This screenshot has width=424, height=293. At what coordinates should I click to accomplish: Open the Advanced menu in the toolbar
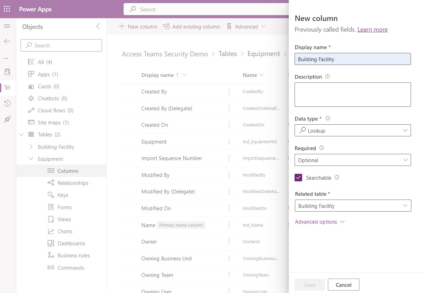tap(246, 26)
